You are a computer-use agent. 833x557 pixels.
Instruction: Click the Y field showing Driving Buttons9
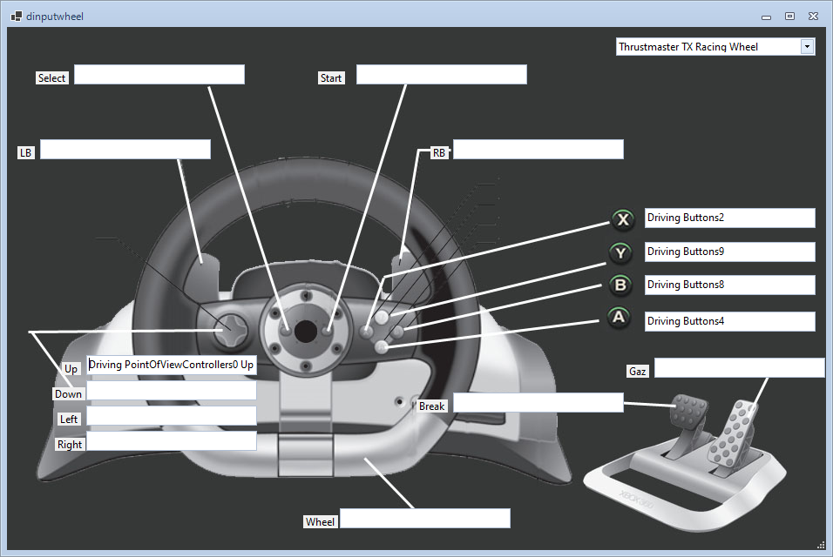pos(730,252)
